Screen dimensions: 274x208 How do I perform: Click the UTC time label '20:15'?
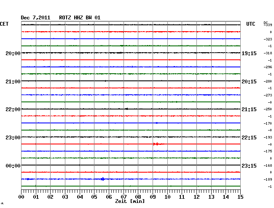[249, 82]
